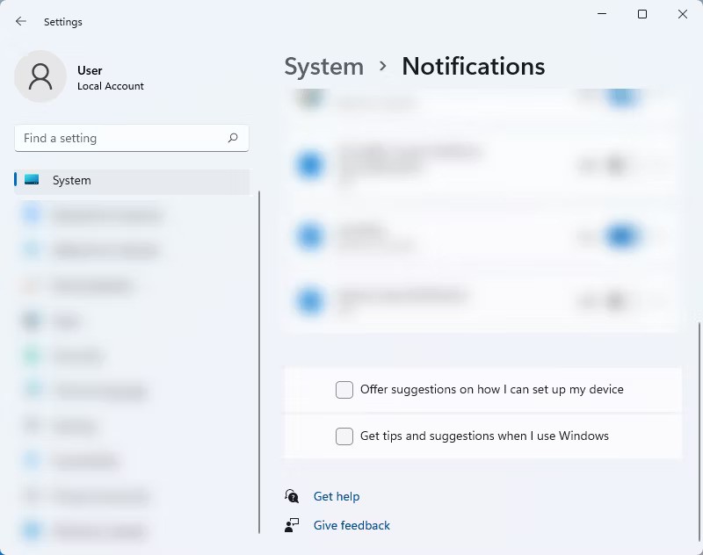
Task: Go back using the arrow icon
Action: point(20,21)
